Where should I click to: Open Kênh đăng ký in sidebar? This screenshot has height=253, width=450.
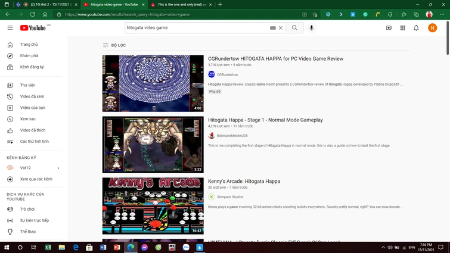click(32, 67)
